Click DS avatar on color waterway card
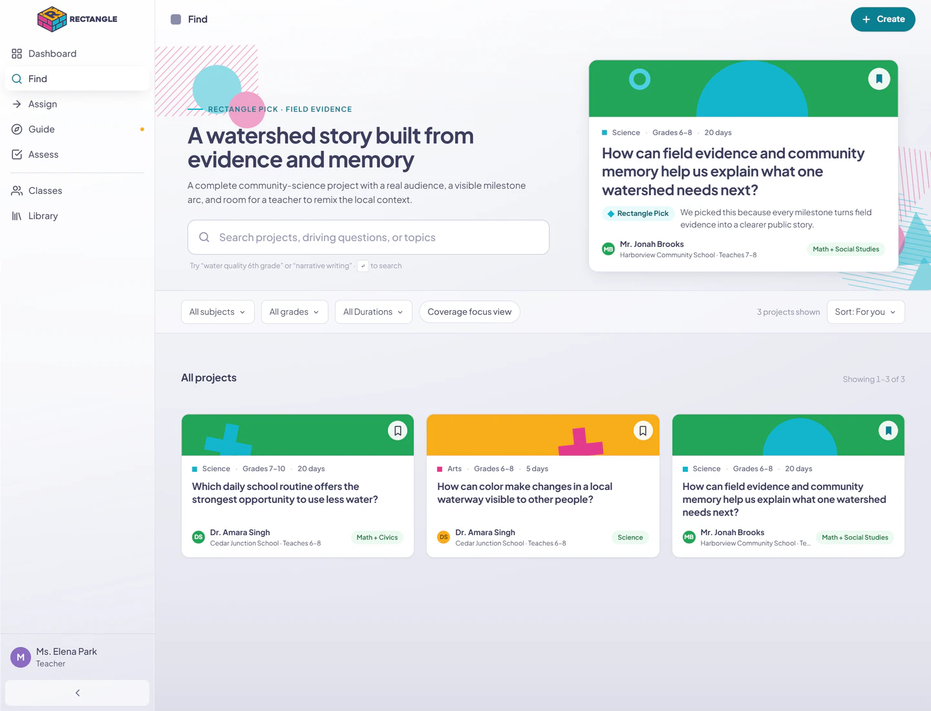 pyautogui.click(x=444, y=537)
